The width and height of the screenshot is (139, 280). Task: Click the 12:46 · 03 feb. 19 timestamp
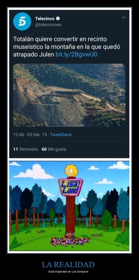click(x=30, y=135)
